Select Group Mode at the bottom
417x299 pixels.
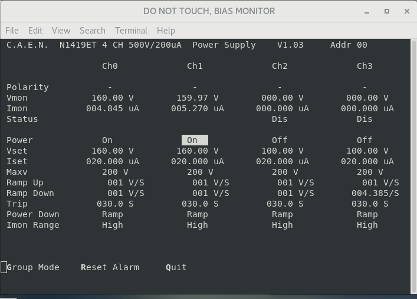coord(33,267)
